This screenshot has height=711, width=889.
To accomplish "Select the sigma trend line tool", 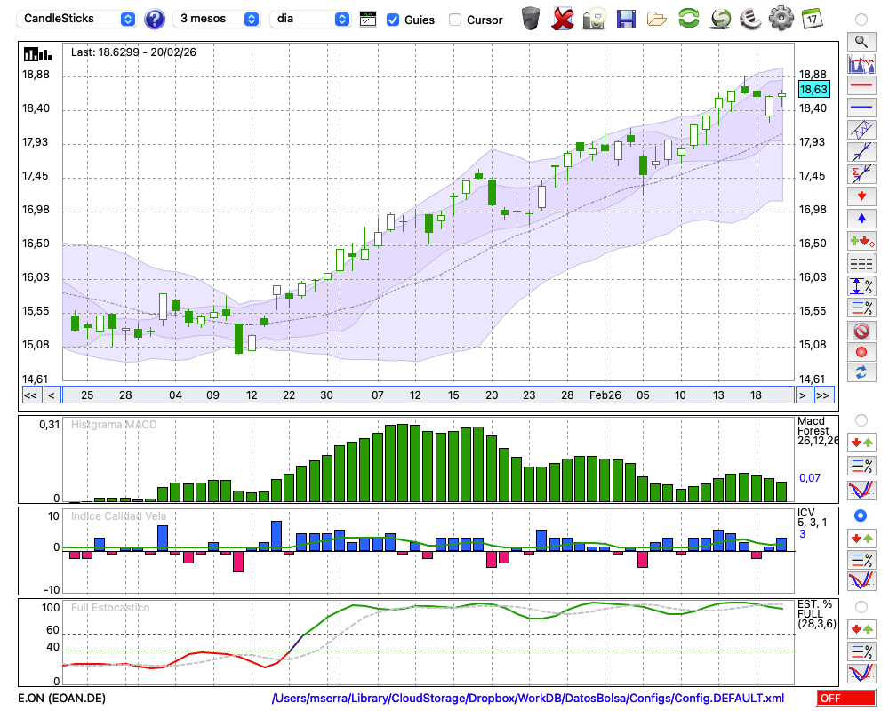I will click(861, 173).
